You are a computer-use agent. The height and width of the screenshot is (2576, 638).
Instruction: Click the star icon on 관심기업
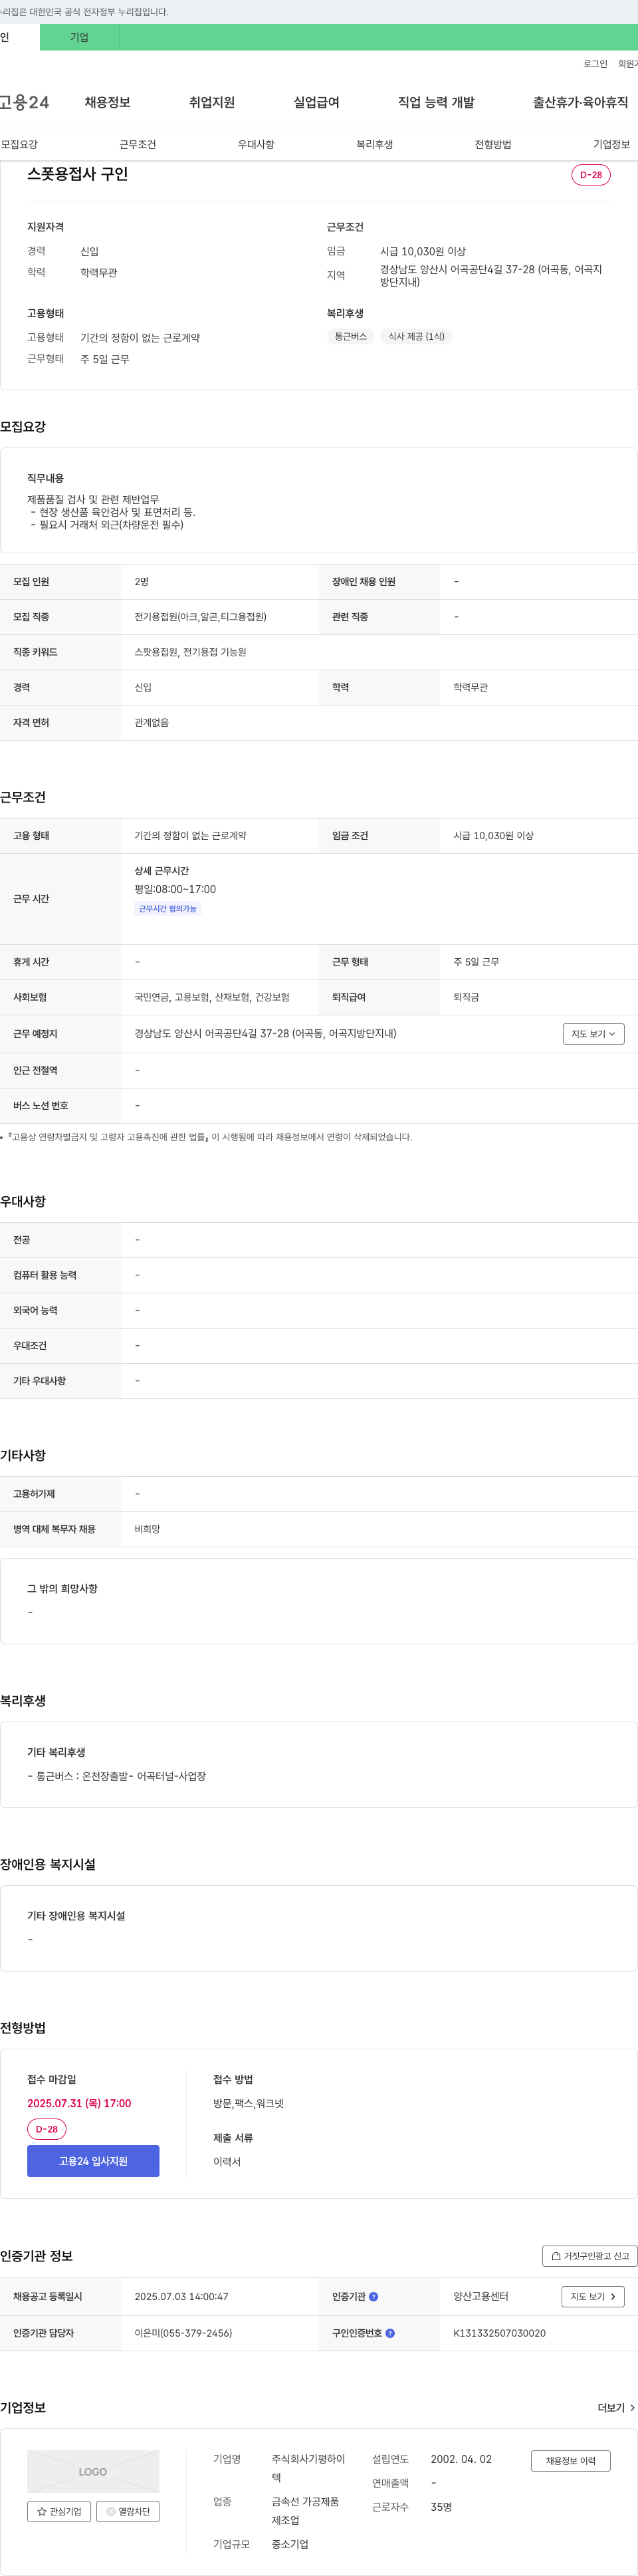pos(42,2511)
